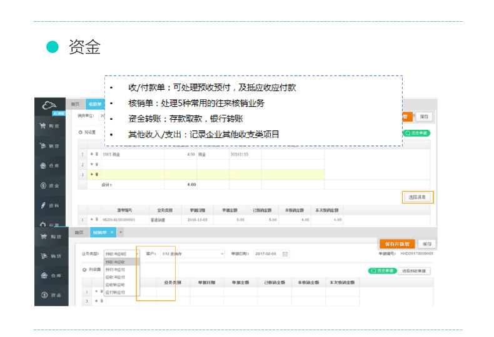Screen dimensions: 494x337
Task: Click the 选择源单 button
Action: point(417,197)
